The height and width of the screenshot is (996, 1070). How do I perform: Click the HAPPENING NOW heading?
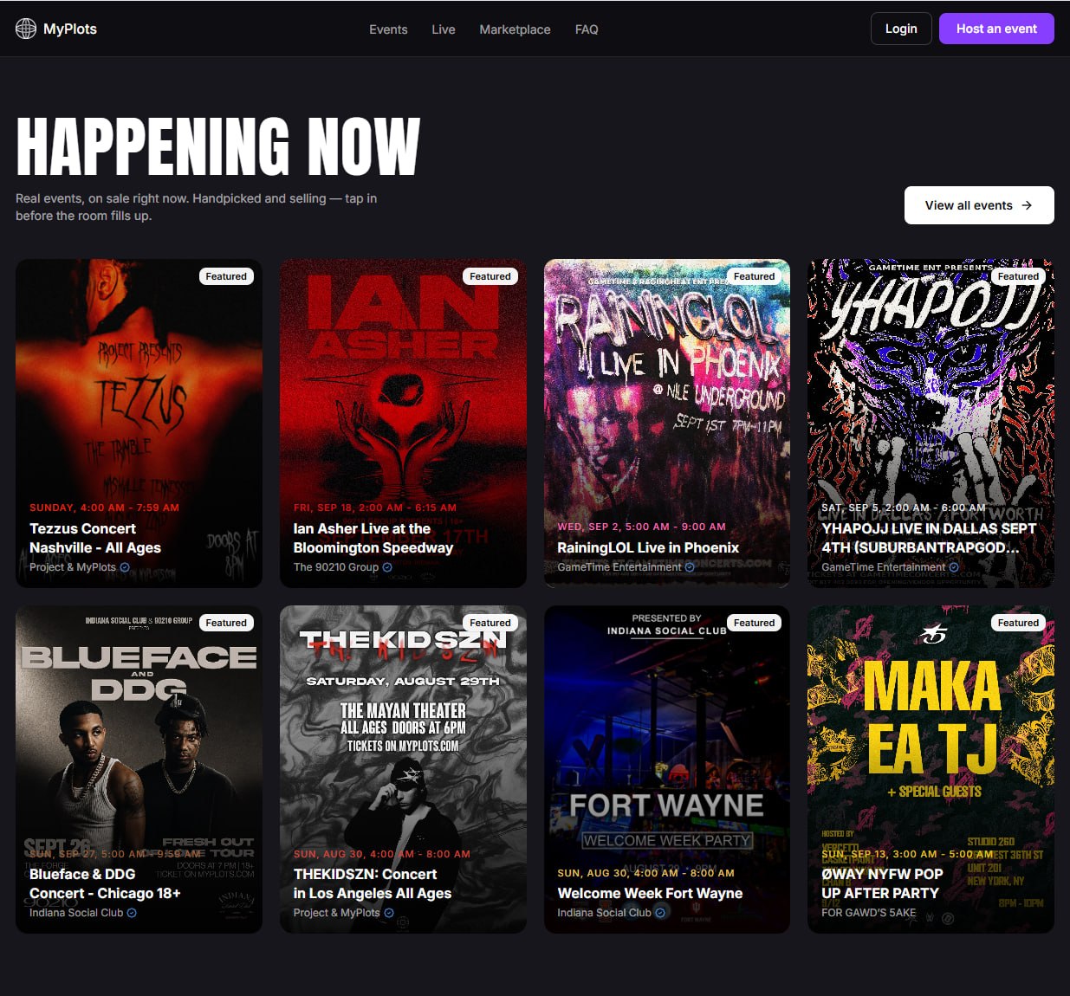(218, 146)
